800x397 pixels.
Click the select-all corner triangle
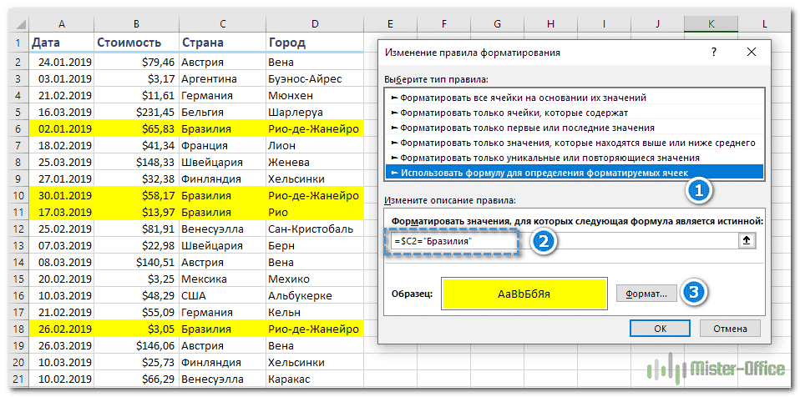pyautogui.click(x=15, y=24)
